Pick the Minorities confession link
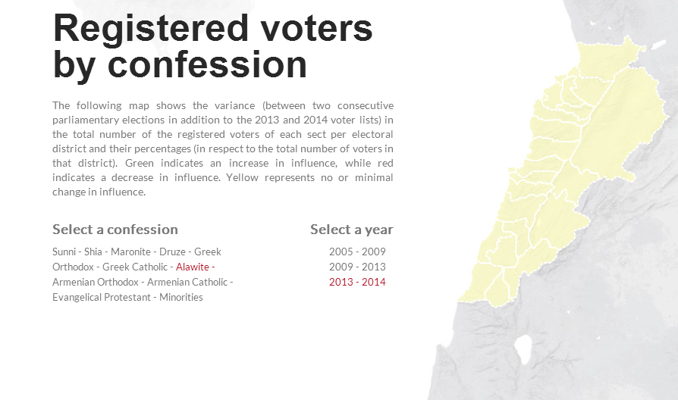This screenshot has width=678, height=400. (180, 297)
